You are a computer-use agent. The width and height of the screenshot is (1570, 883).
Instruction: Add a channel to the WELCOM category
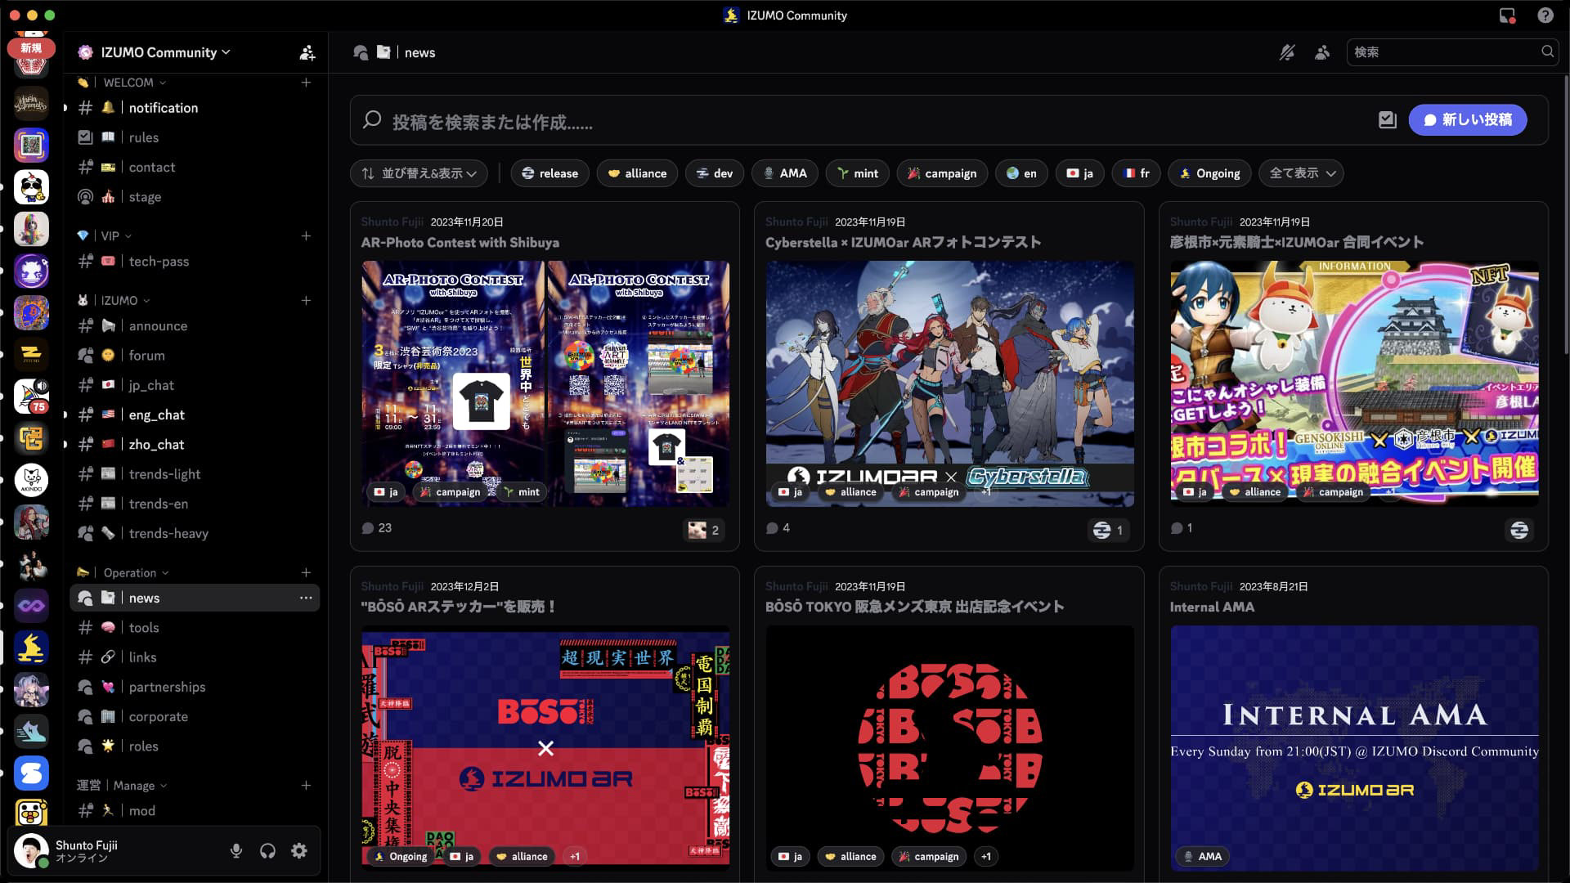click(x=306, y=83)
